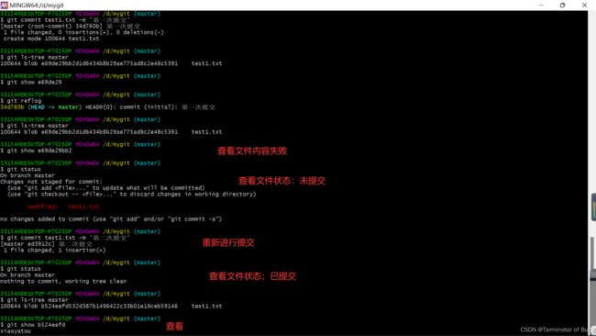Click the blob b524eefd532d387b hash line
The height and width of the screenshot is (336, 596).
[x=111, y=306]
